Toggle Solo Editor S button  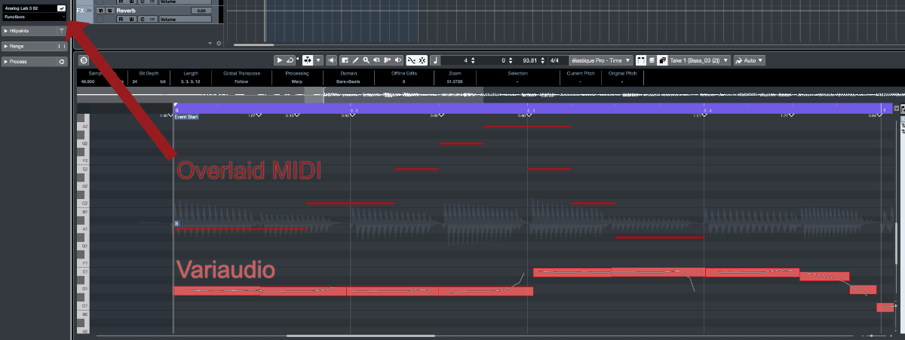[x=83, y=60]
